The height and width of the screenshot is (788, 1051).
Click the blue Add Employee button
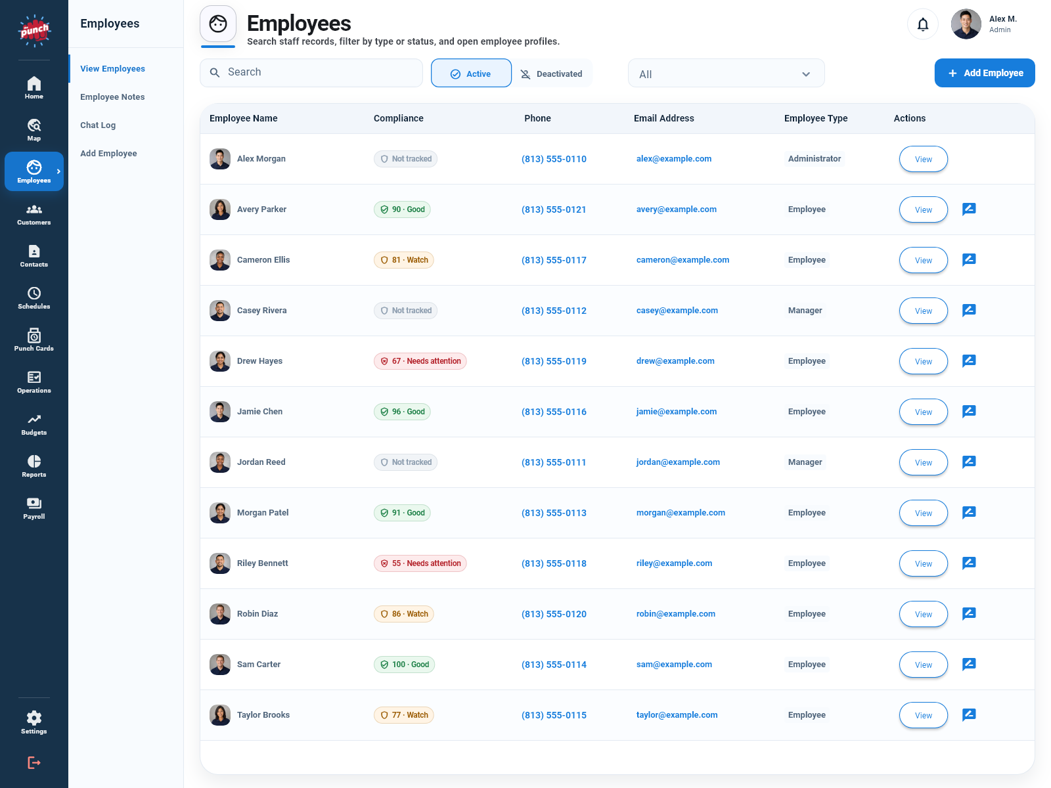(x=985, y=73)
